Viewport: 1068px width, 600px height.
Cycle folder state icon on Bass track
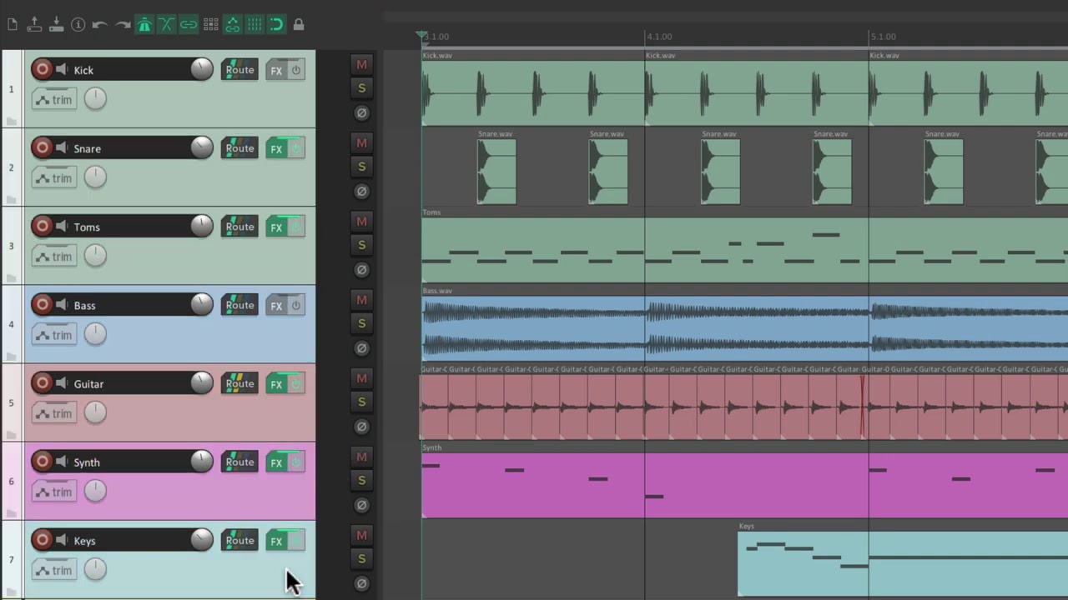11,357
